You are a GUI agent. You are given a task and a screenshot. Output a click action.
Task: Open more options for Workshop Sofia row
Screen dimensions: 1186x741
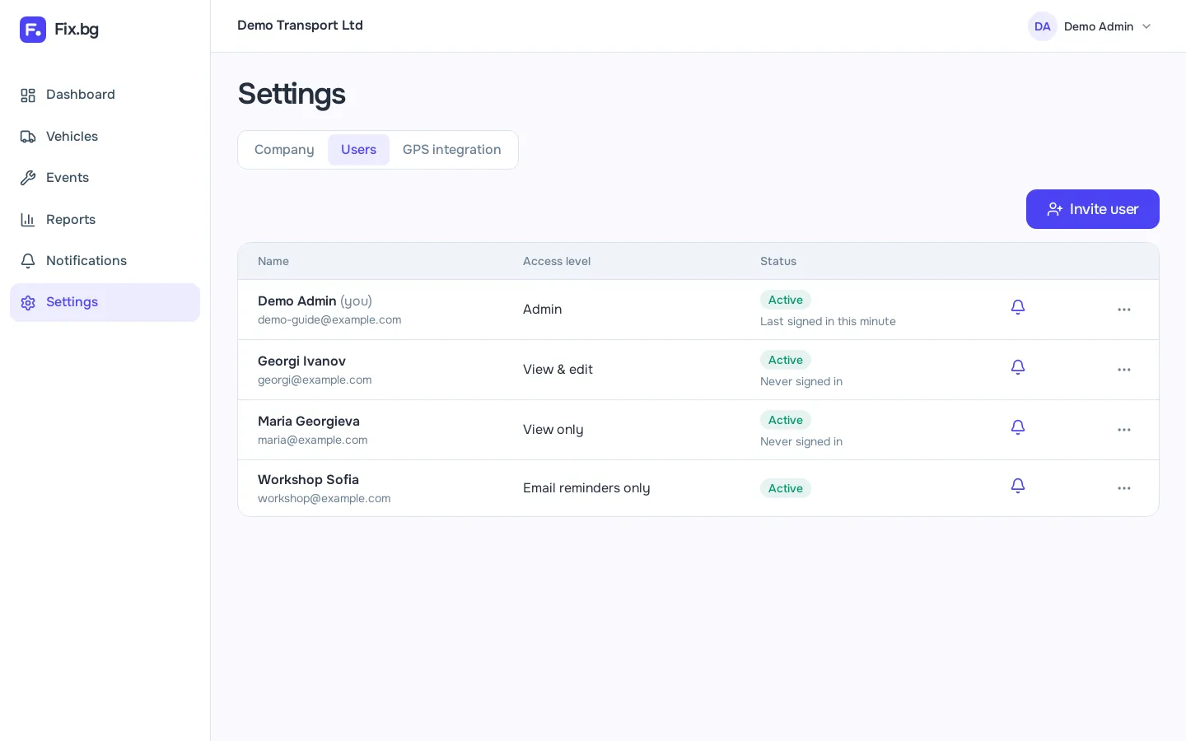(1124, 488)
